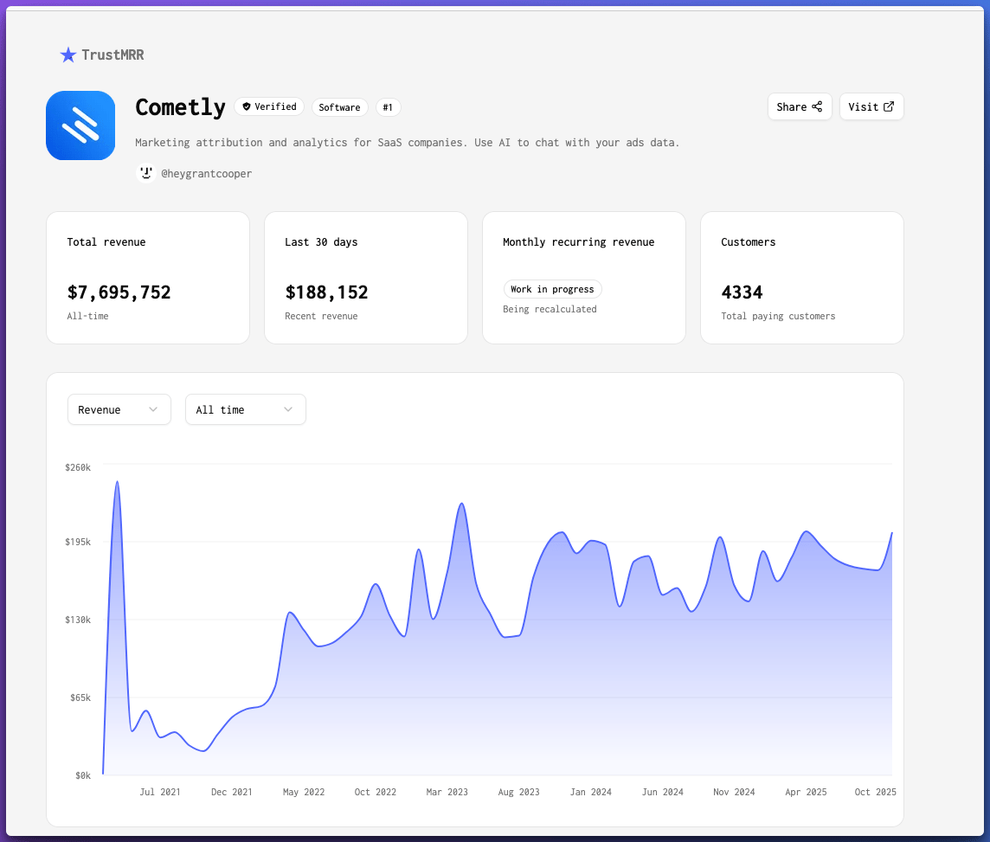Click the Cometly blue app logo
Screen dimensions: 990x842
pyautogui.click(x=80, y=125)
